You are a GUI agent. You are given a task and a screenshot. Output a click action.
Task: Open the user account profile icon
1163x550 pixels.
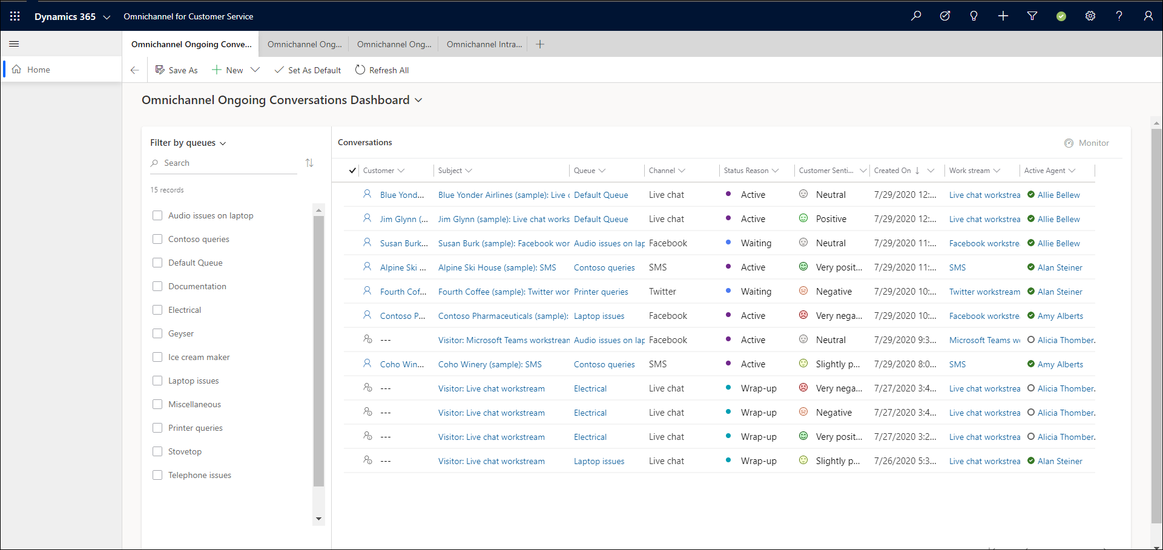(x=1148, y=16)
